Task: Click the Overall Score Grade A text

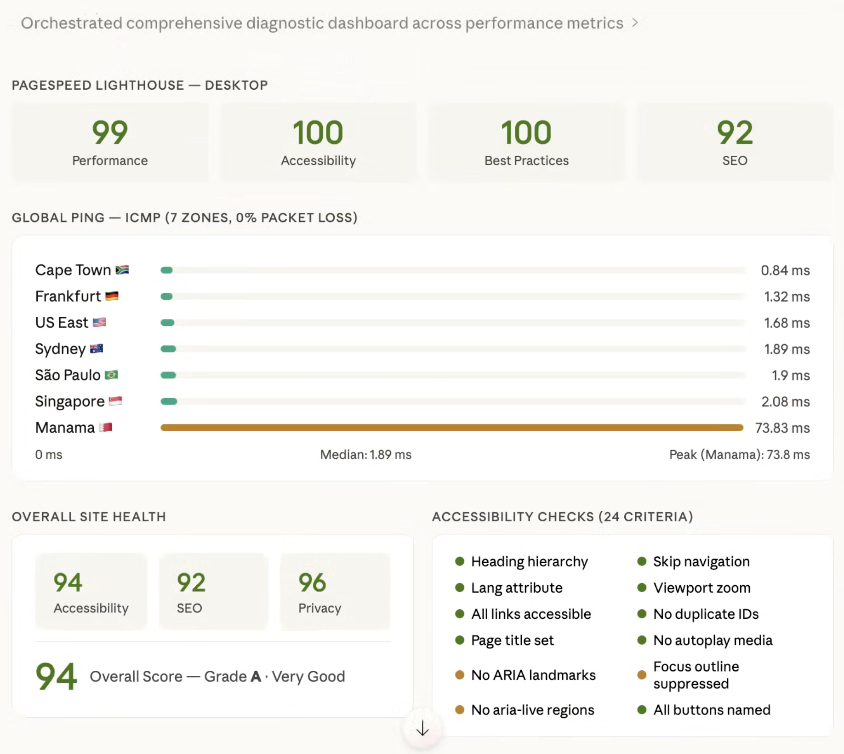Action: [x=217, y=676]
